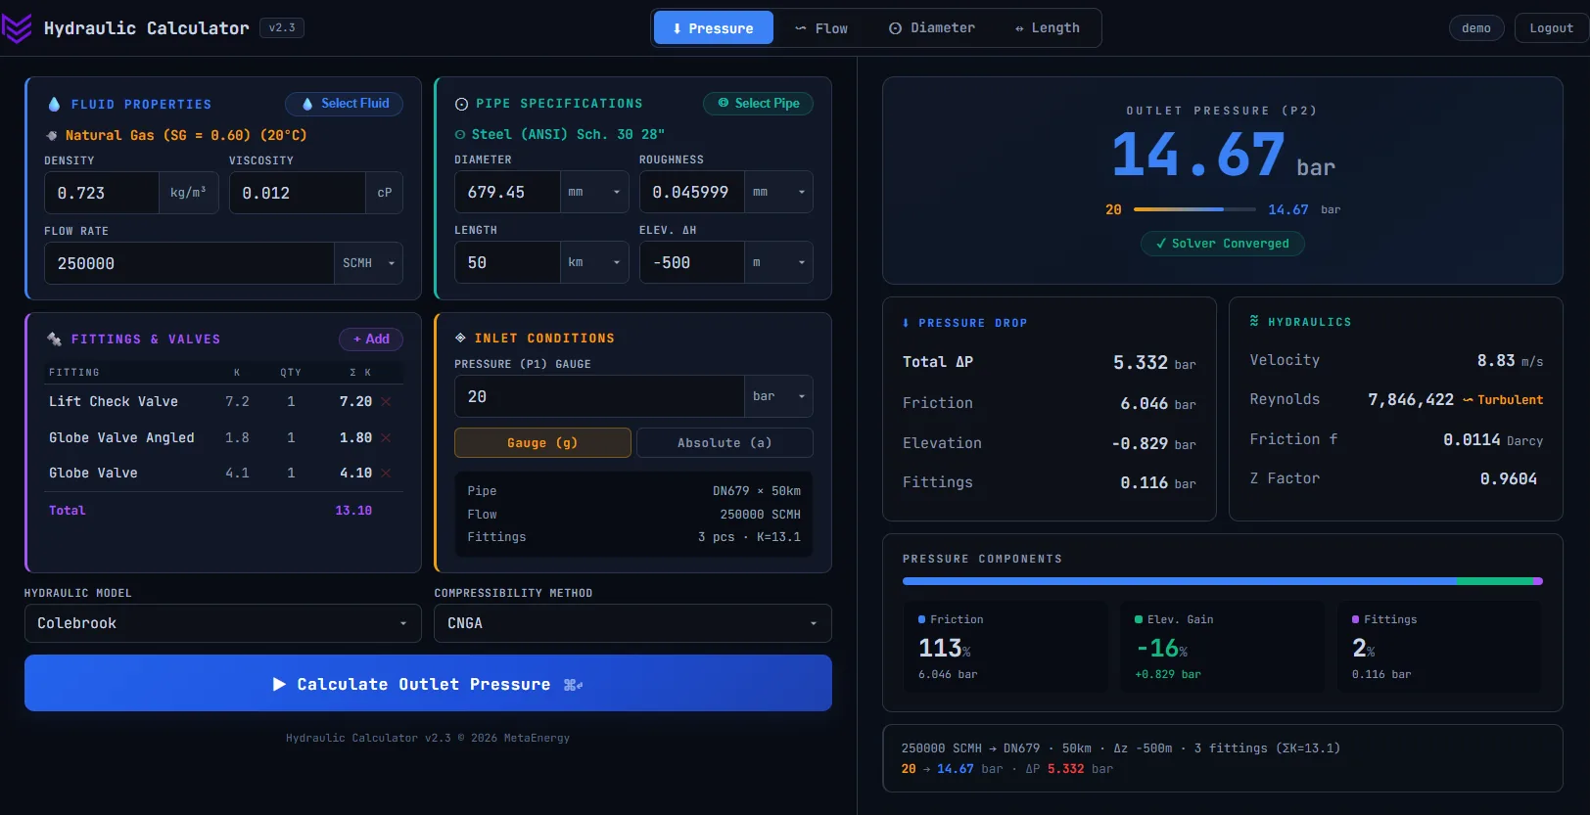Image resolution: width=1590 pixels, height=815 pixels.
Task: Click the Density input field
Action: click(x=102, y=193)
